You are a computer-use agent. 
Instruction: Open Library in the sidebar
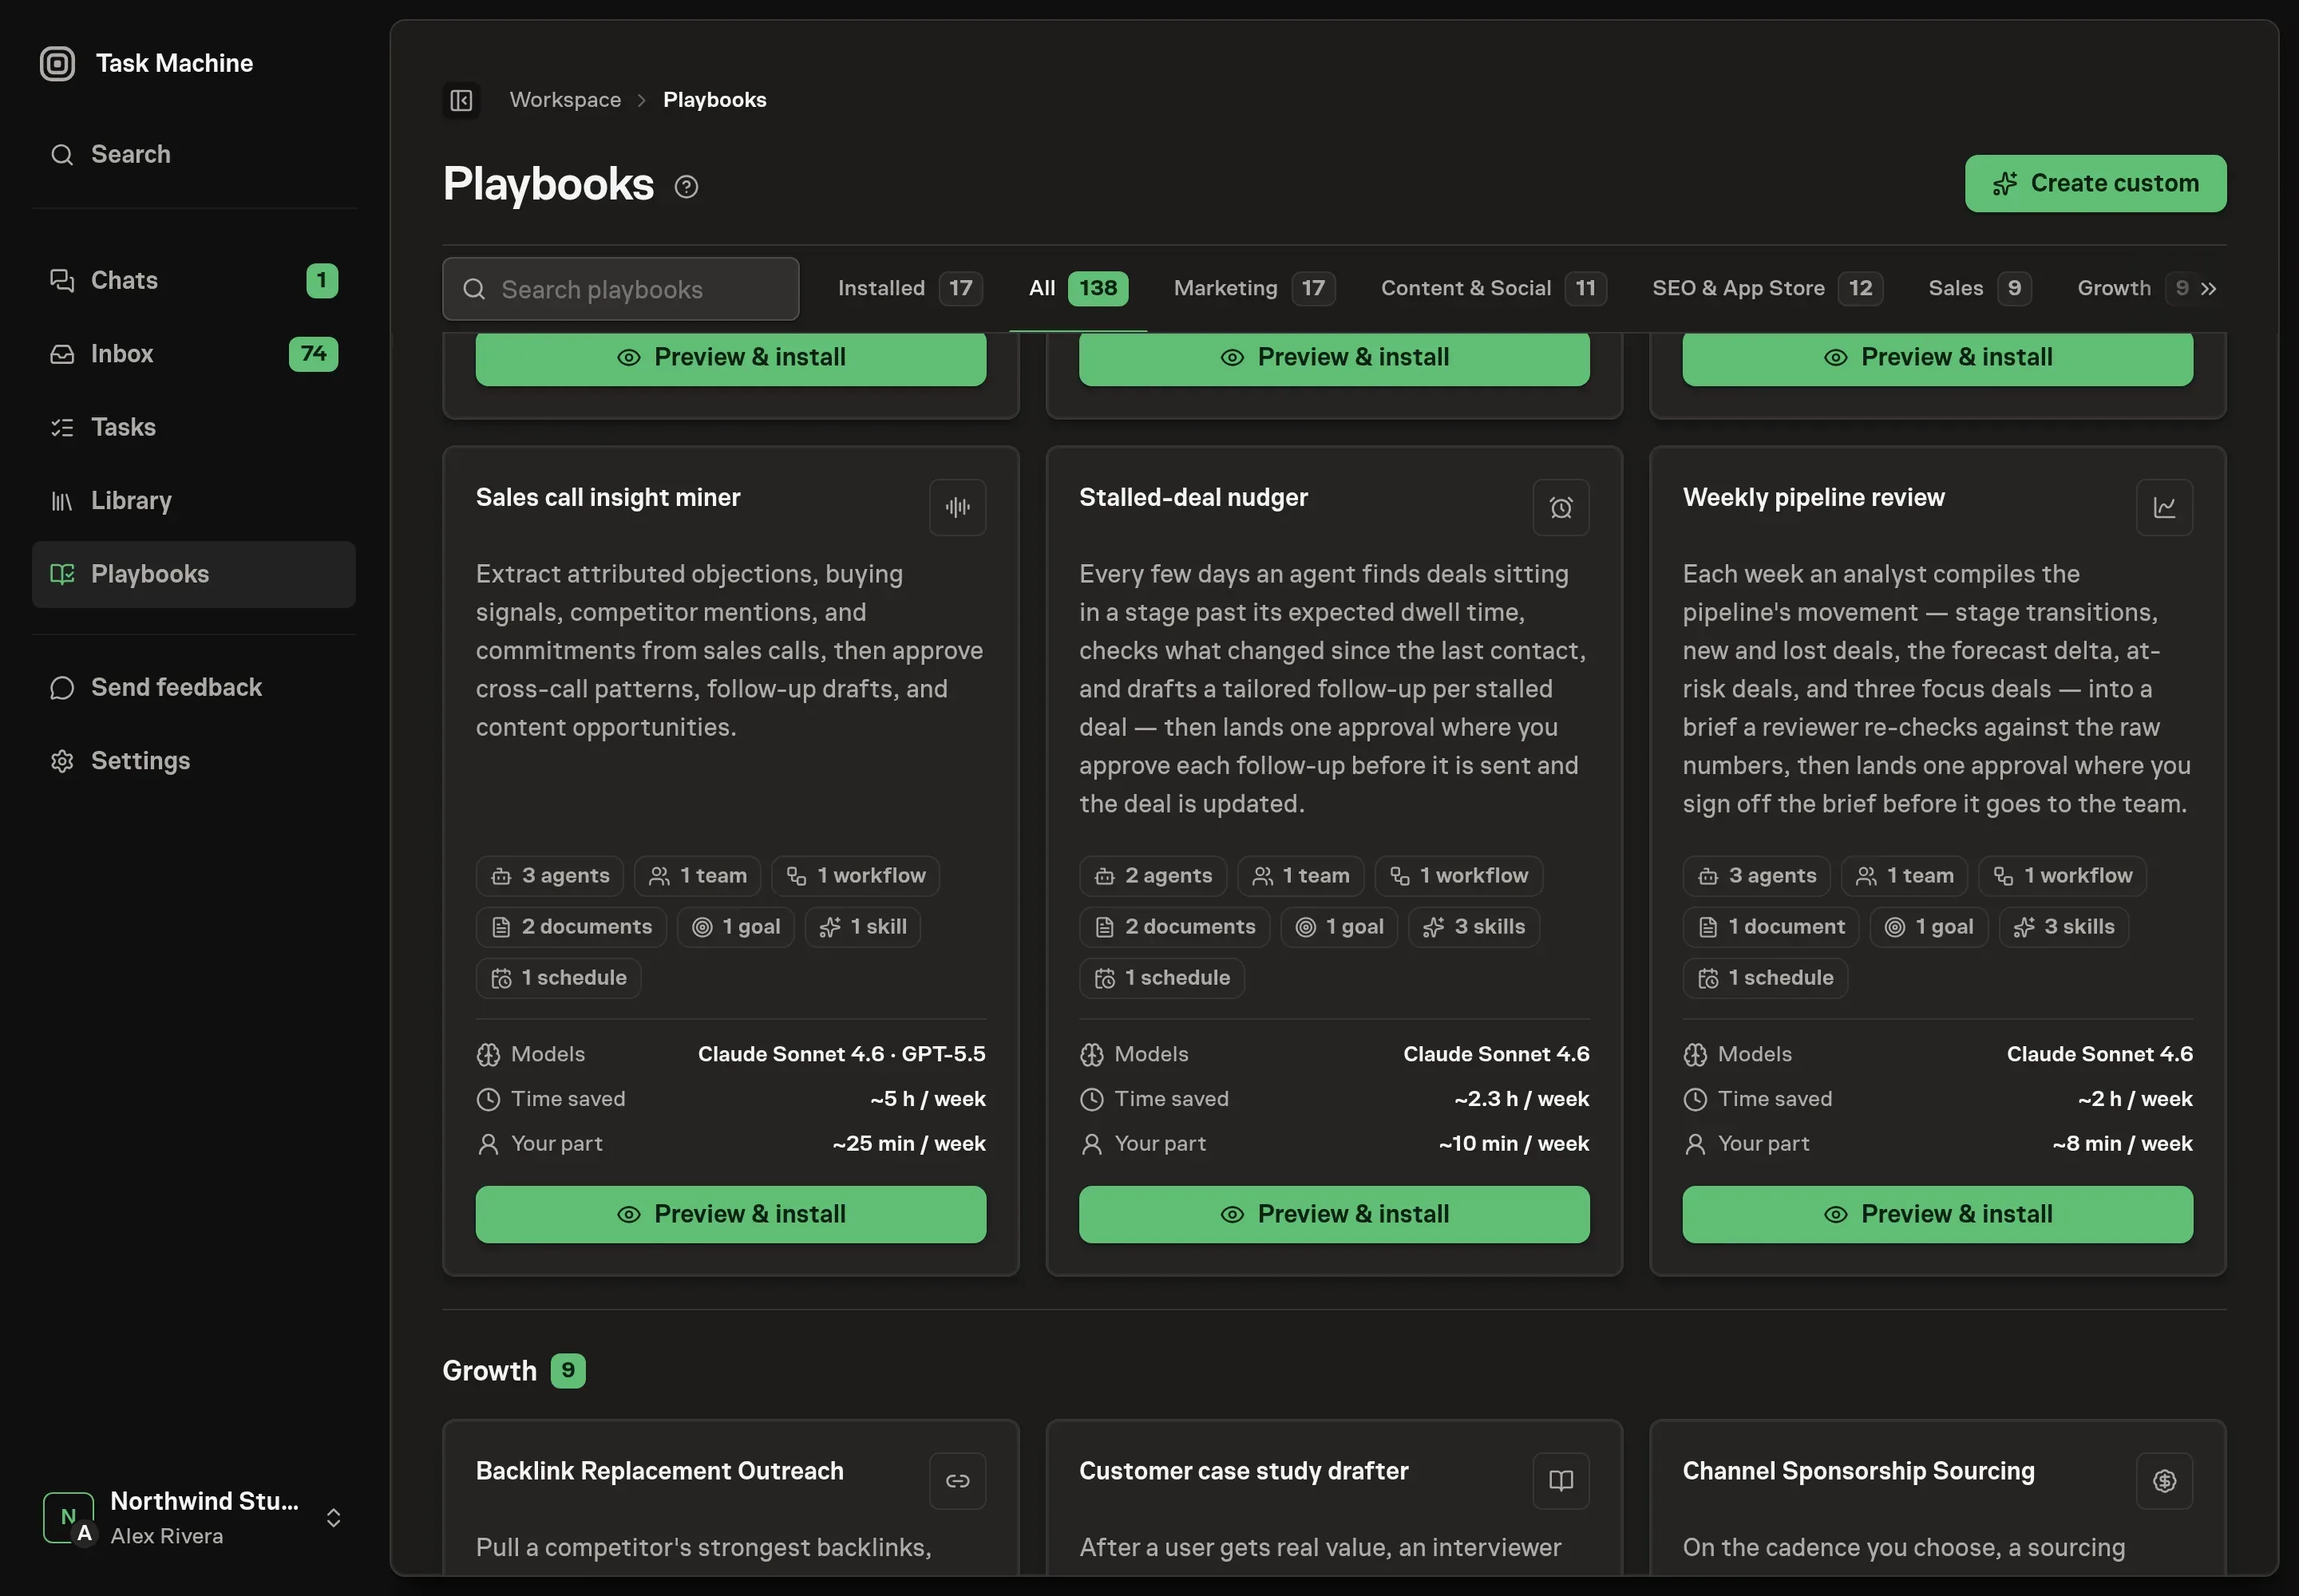[x=194, y=501]
